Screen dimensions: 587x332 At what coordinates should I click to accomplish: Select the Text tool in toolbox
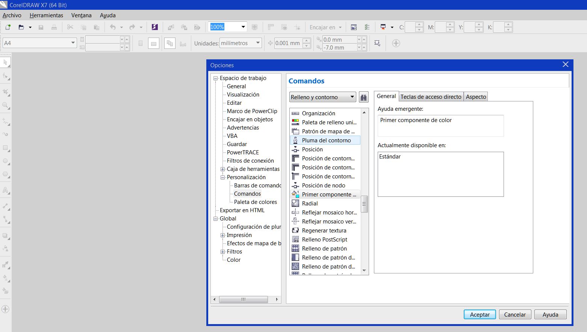pos(6,190)
